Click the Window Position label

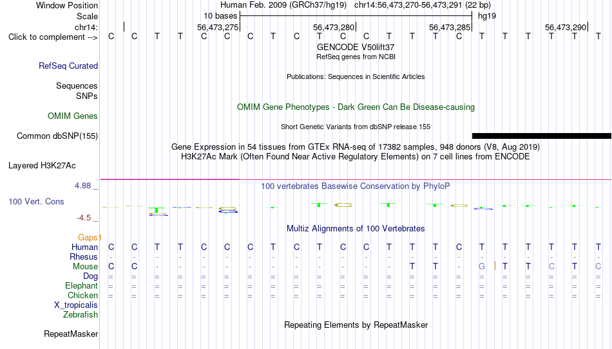pyautogui.click(x=67, y=5)
